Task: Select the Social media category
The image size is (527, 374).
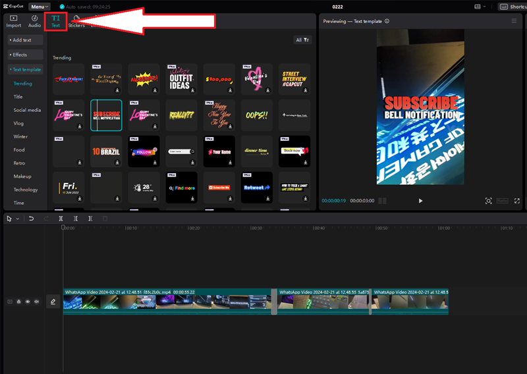Action: [x=27, y=110]
